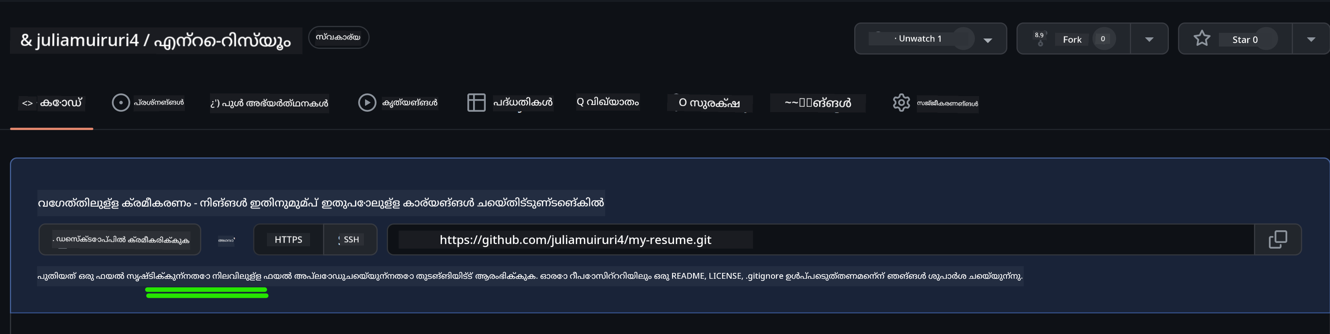
Task: Click the Set up in Desktop button
Action: (120, 240)
